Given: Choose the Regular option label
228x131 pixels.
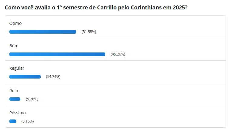Looking at the screenshot, I should [x=17, y=68].
